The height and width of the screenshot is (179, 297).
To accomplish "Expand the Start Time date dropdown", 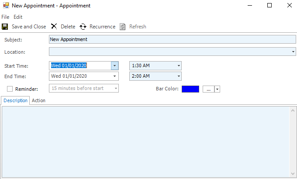I will click(114, 65).
